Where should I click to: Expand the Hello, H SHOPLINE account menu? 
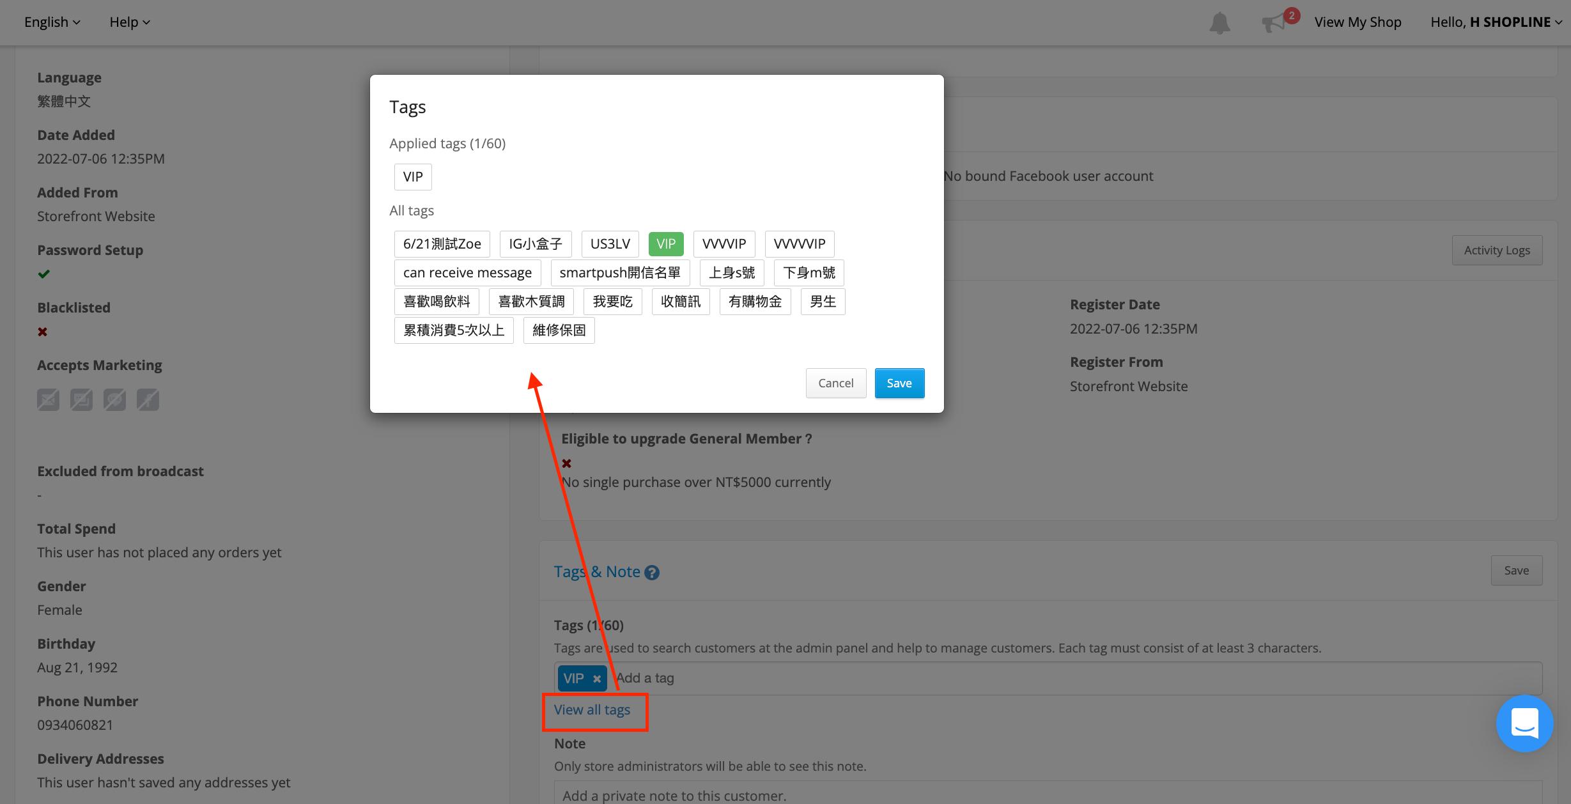(1496, 22)
